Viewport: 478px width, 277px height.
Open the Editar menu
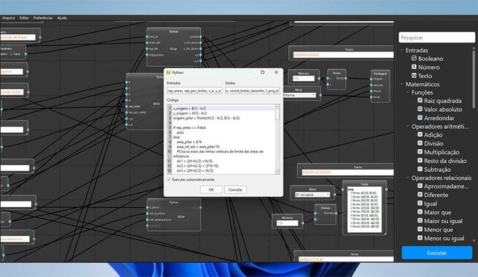coord(24,18)
